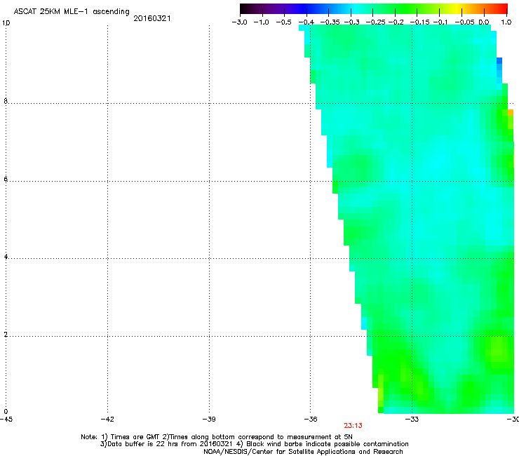Screen dimensions: 519x456
Task: Click the colorbar label 0.0
Action: coord(484,22)
